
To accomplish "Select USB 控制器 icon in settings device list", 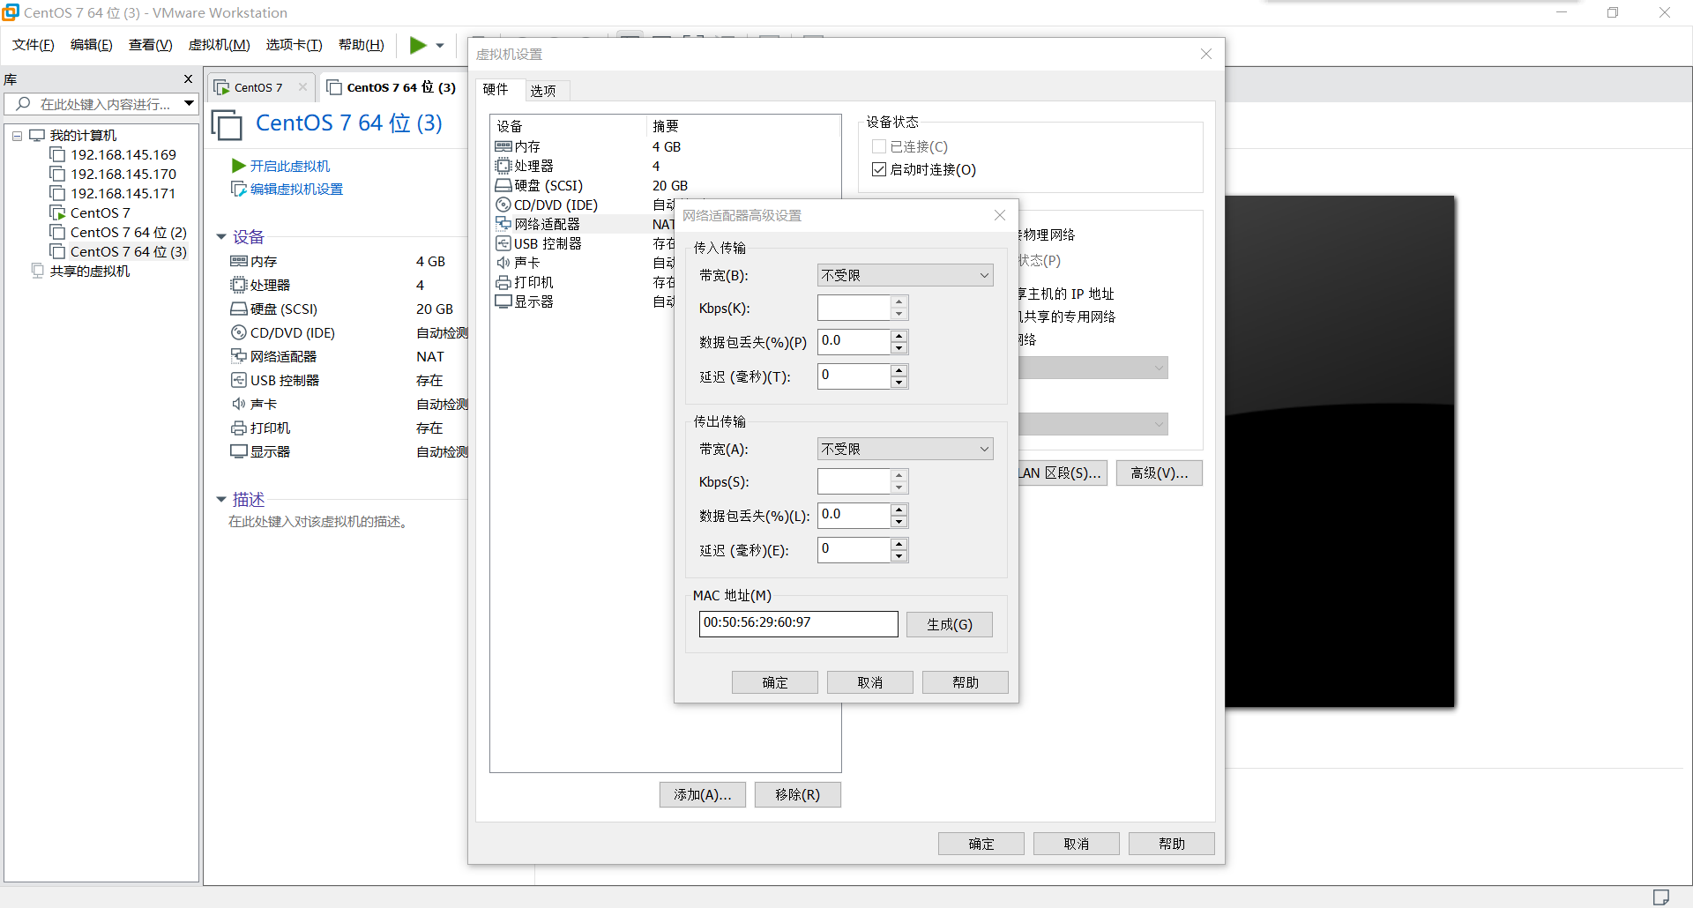I will 503,244.
